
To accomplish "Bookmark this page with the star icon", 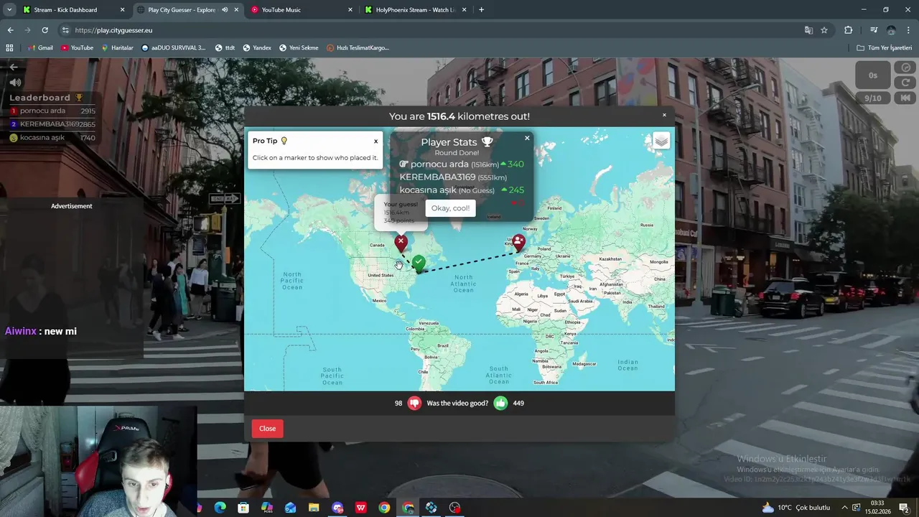I will [824, 30].
